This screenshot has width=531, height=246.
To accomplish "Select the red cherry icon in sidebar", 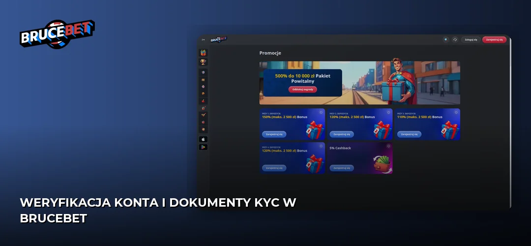I will (x=203, y=101).
